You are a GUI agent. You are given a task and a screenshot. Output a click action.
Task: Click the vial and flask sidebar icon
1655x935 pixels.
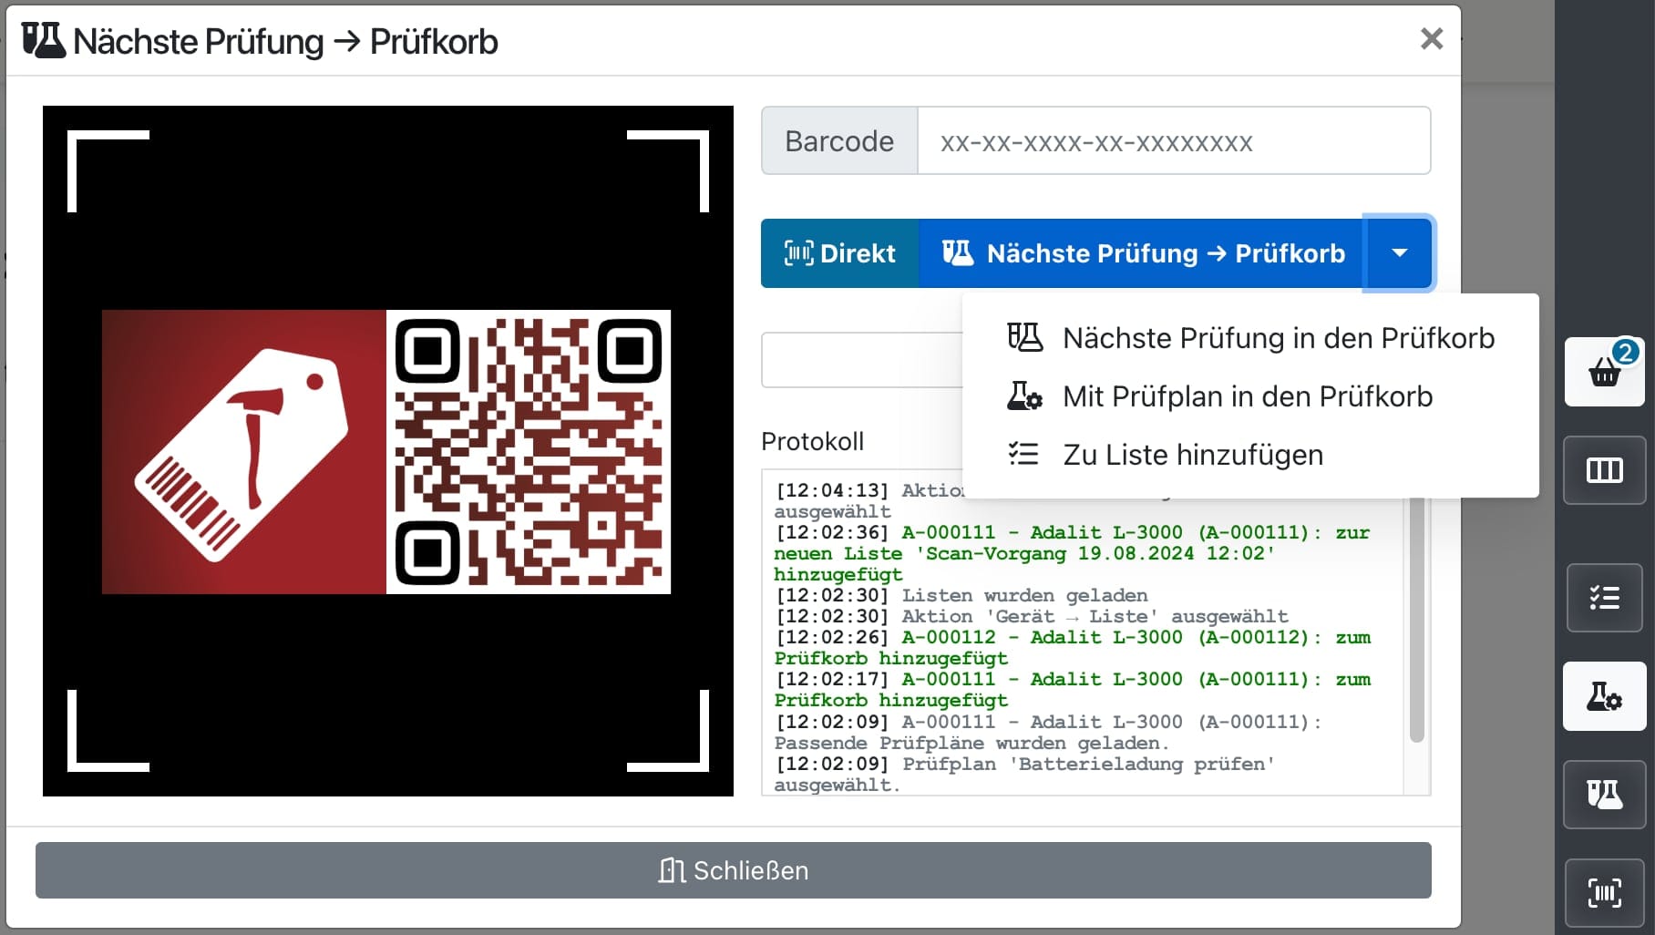pos(1604,795)
